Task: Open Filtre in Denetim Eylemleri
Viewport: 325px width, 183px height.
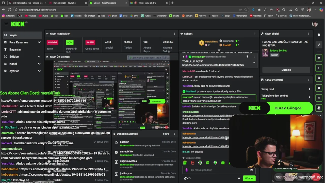Action: pyautogui.click(x=166, y=134)
